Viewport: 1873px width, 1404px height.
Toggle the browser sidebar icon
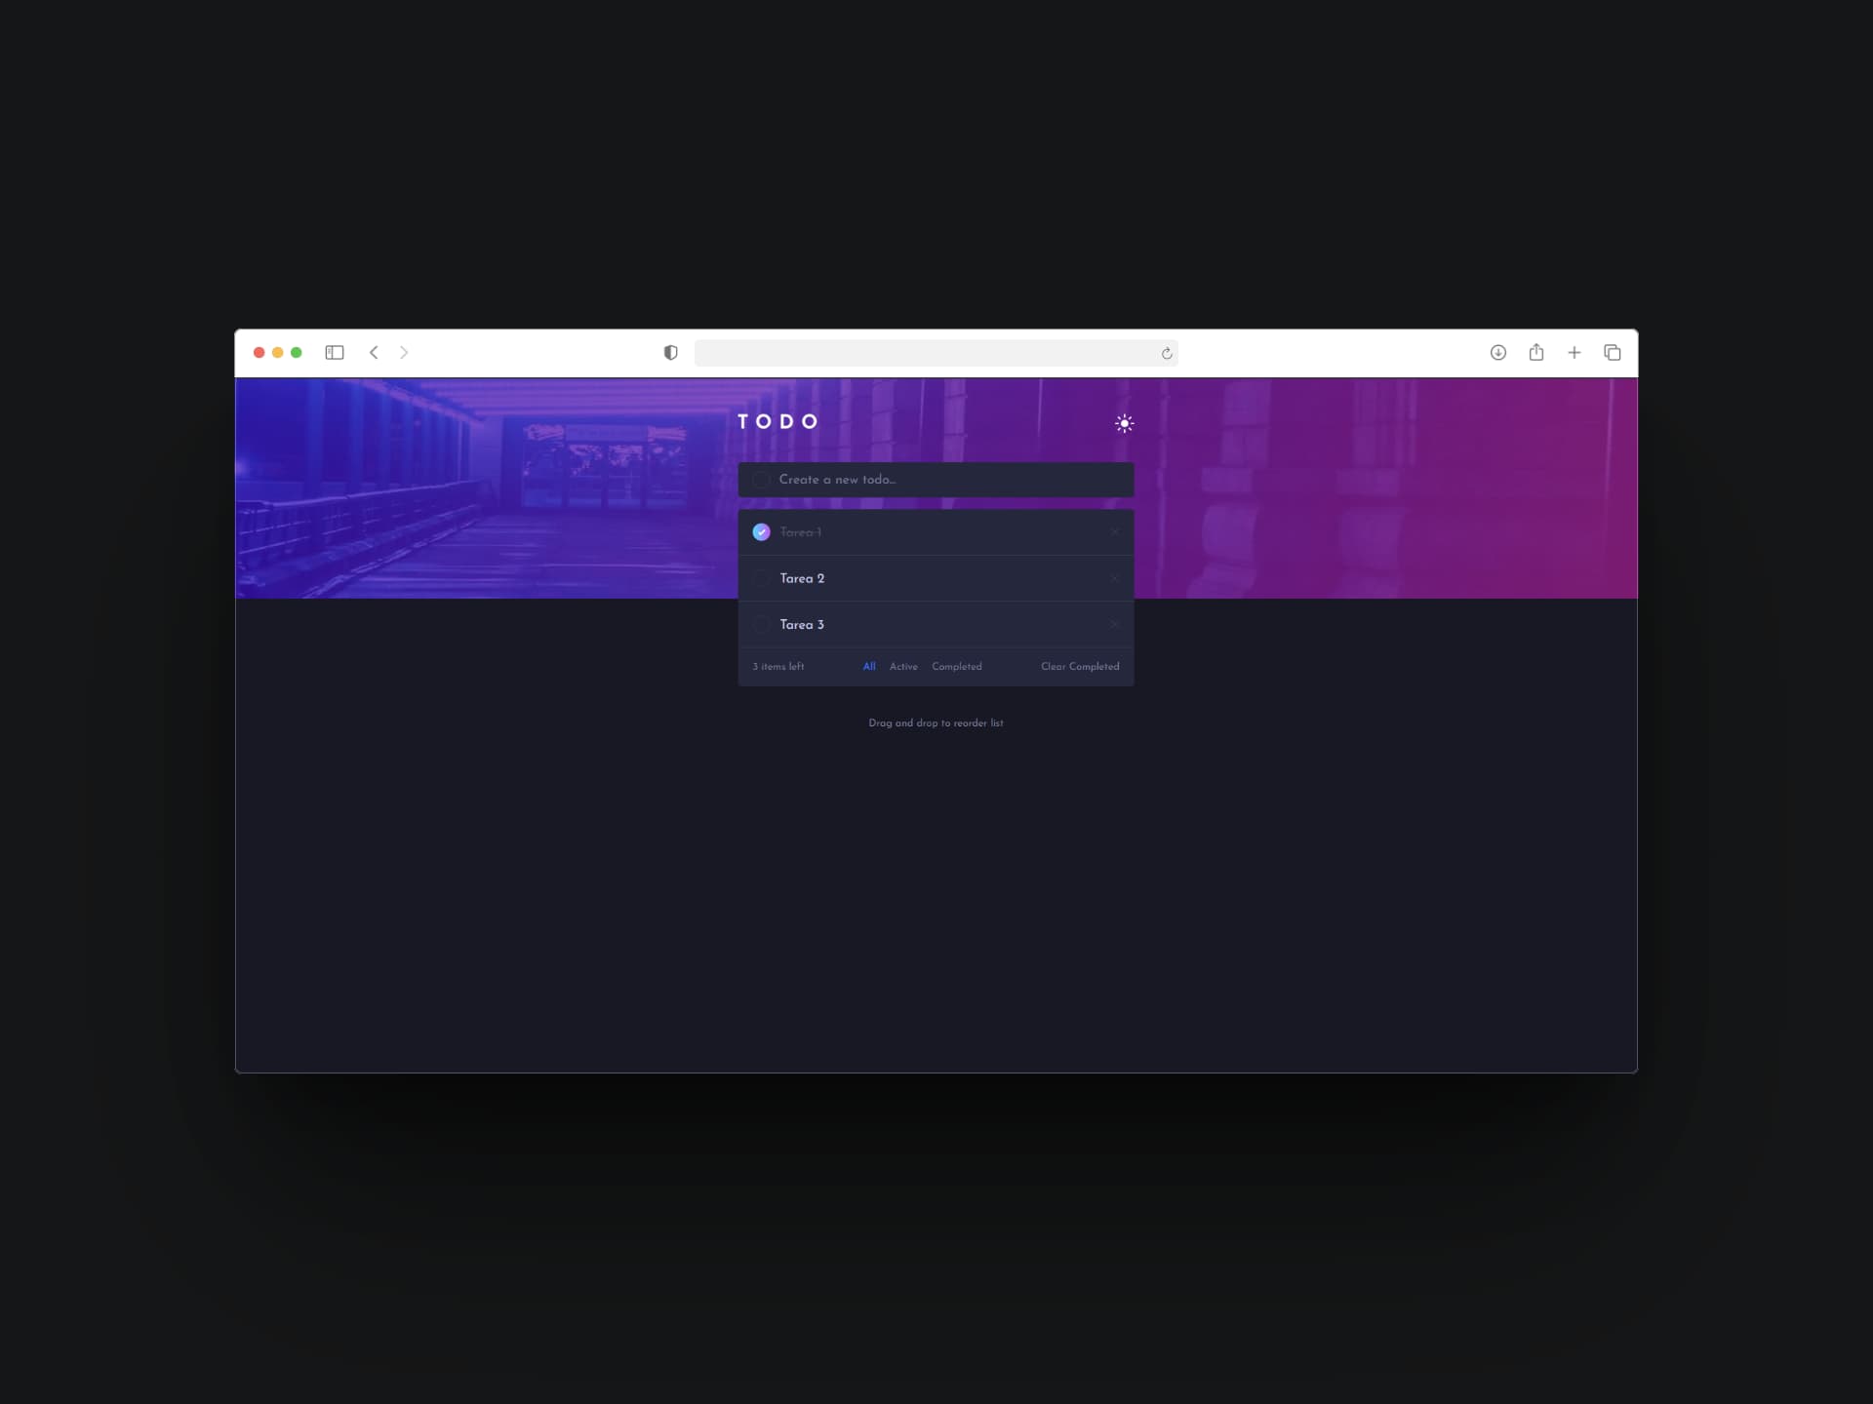[335, 353]
